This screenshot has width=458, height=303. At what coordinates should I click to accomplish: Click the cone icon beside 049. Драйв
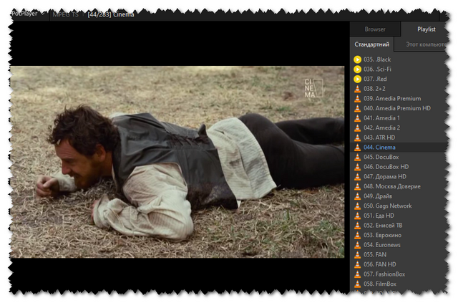tap(358, 196)
